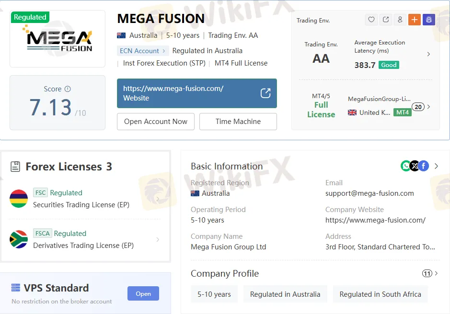This screenshot has width=450, height=314.
Task: Select the 'Regulated in Australia' profile tag
Action: coord(285,294)
